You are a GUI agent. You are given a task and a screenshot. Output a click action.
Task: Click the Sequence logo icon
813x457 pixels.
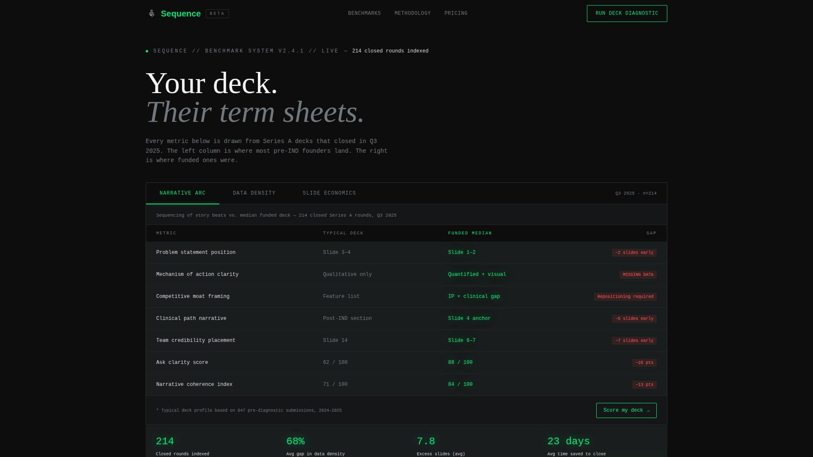click(x=152, y=14)
